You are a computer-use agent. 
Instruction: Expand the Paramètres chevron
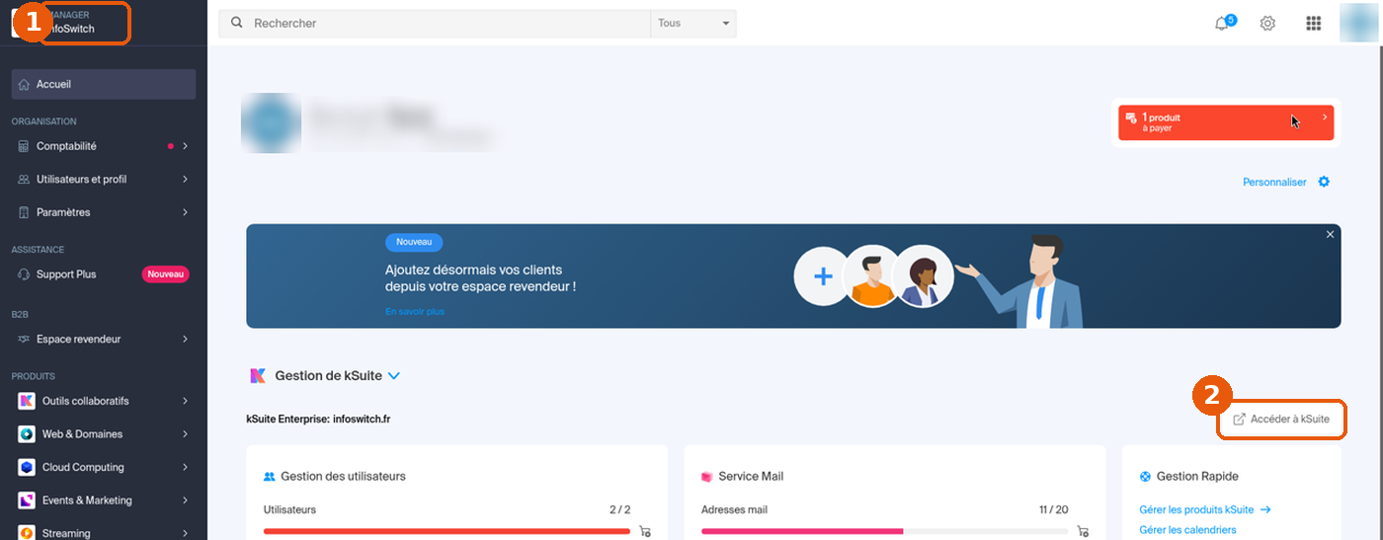pos(185,212)
